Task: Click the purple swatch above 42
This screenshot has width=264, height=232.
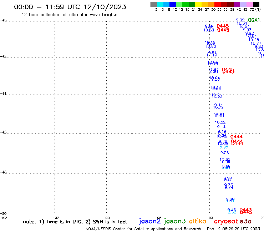Action: click(237, 4)
